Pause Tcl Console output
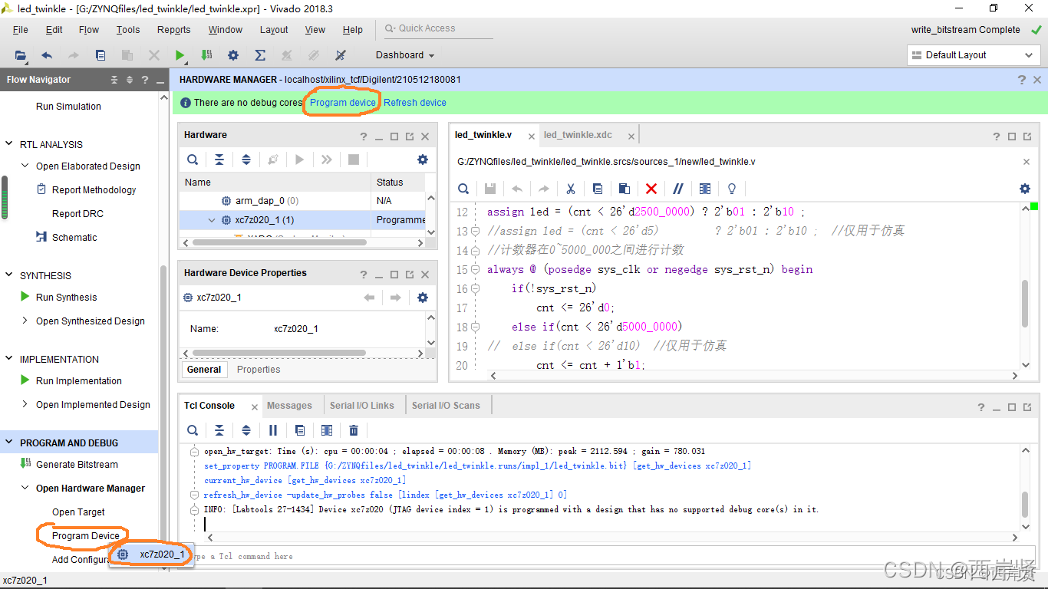 273,430
